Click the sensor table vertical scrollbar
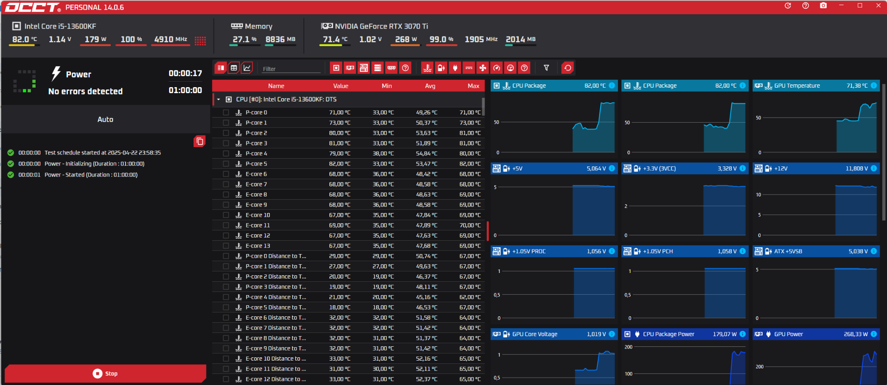The height and width of the screenshot is (385, 887). coord(483,107)
